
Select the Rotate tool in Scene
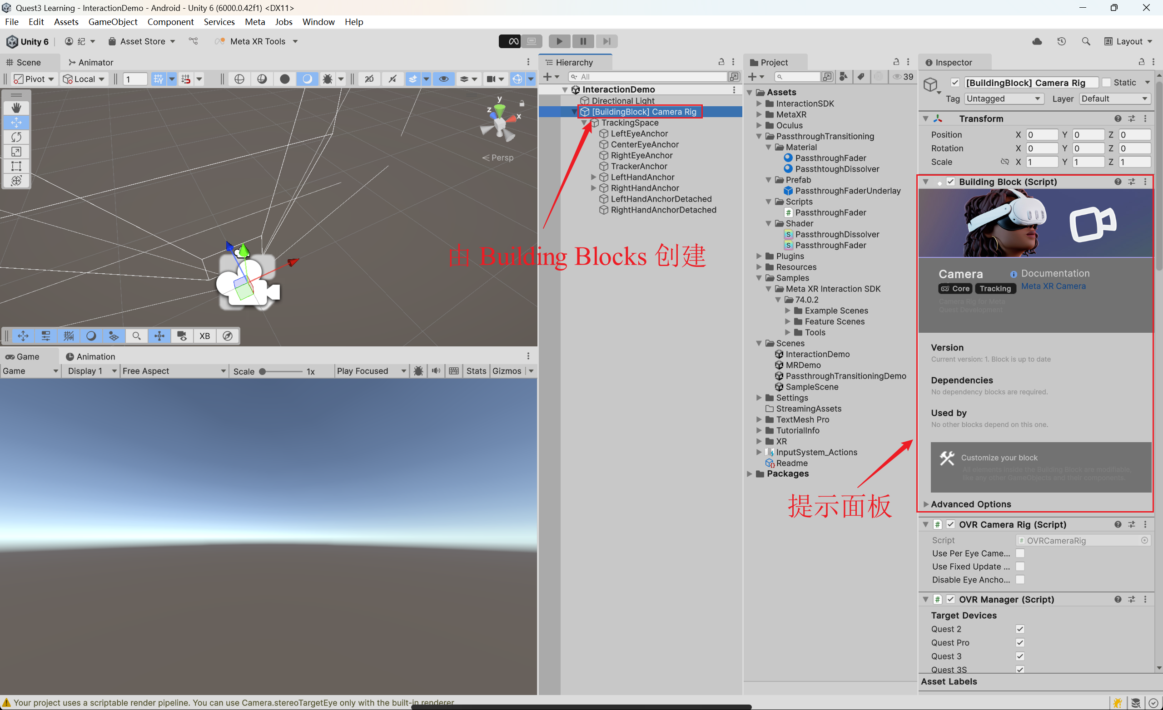coord(16,137)
